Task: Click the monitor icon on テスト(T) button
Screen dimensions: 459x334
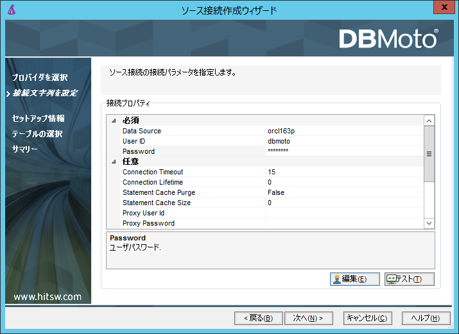Action: coord(391,279)
